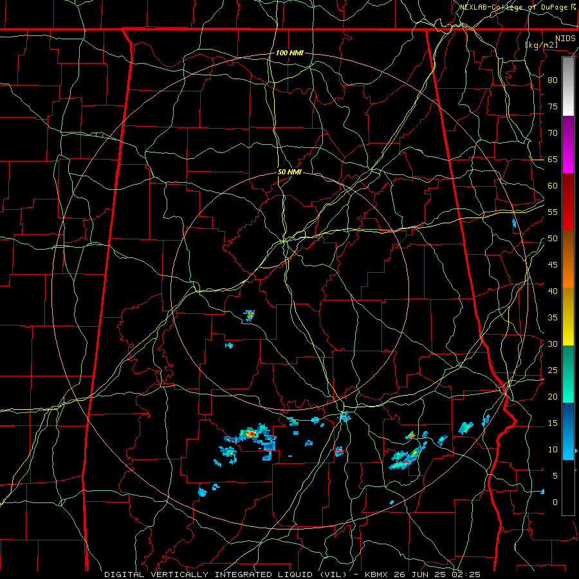Pick the gold color bar segment near 35
This screenshot has width=579, height=579.
tap(568, 317)
